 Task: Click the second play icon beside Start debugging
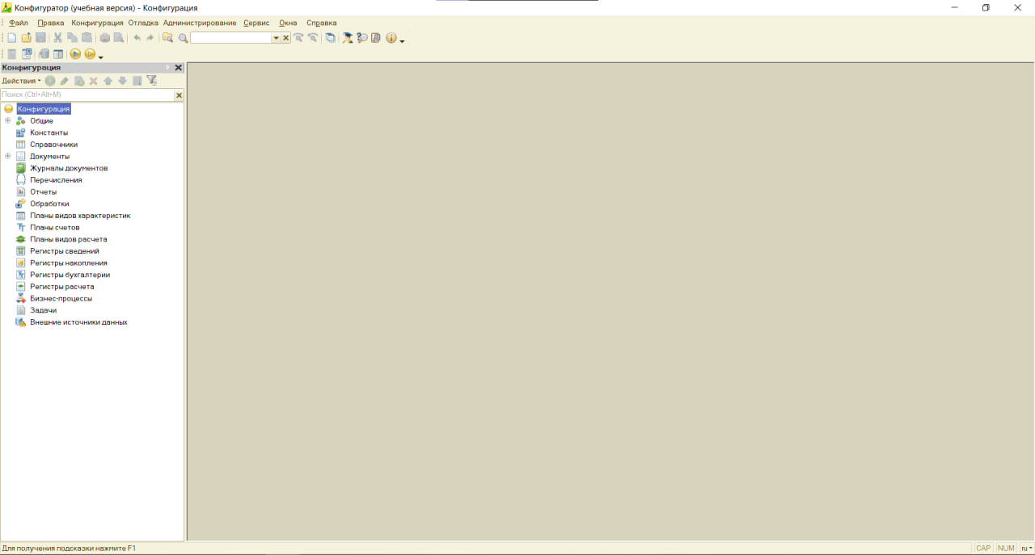[x=90, y=54]
